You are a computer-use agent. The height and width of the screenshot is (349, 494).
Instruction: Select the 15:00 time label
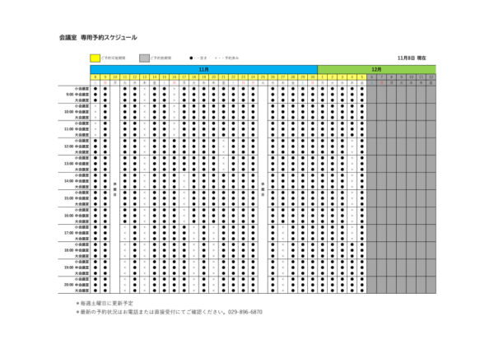(x=69, y=198)
